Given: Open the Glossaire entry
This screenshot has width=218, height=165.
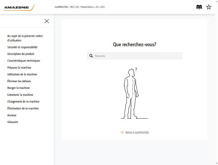Looking at the screenshot, I should click(13, 122).
